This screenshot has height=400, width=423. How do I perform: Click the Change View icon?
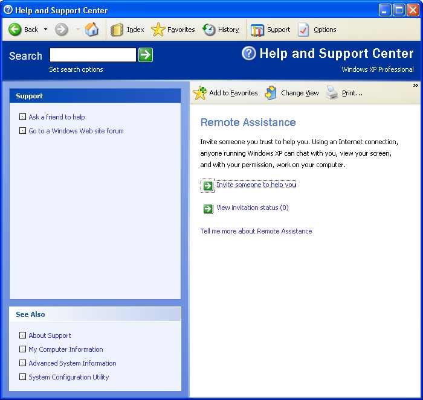(271, 93)
